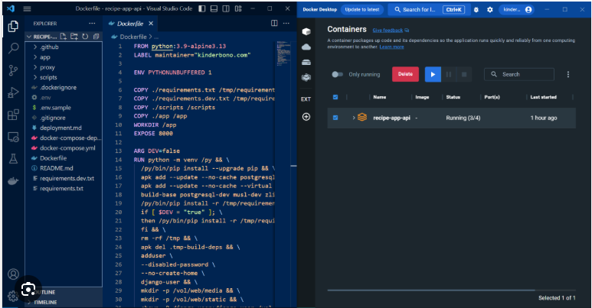Image resolution: width=592 pixels, height=308 pixels.
Task: Open the VS Code hamburger menu
Action: pos(27,9)
